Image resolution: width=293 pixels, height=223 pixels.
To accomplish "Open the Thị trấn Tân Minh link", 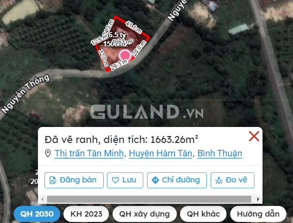I will click(89, 154).
